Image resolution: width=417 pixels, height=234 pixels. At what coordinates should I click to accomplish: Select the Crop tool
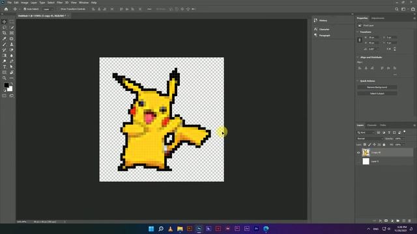pos(5,33)
